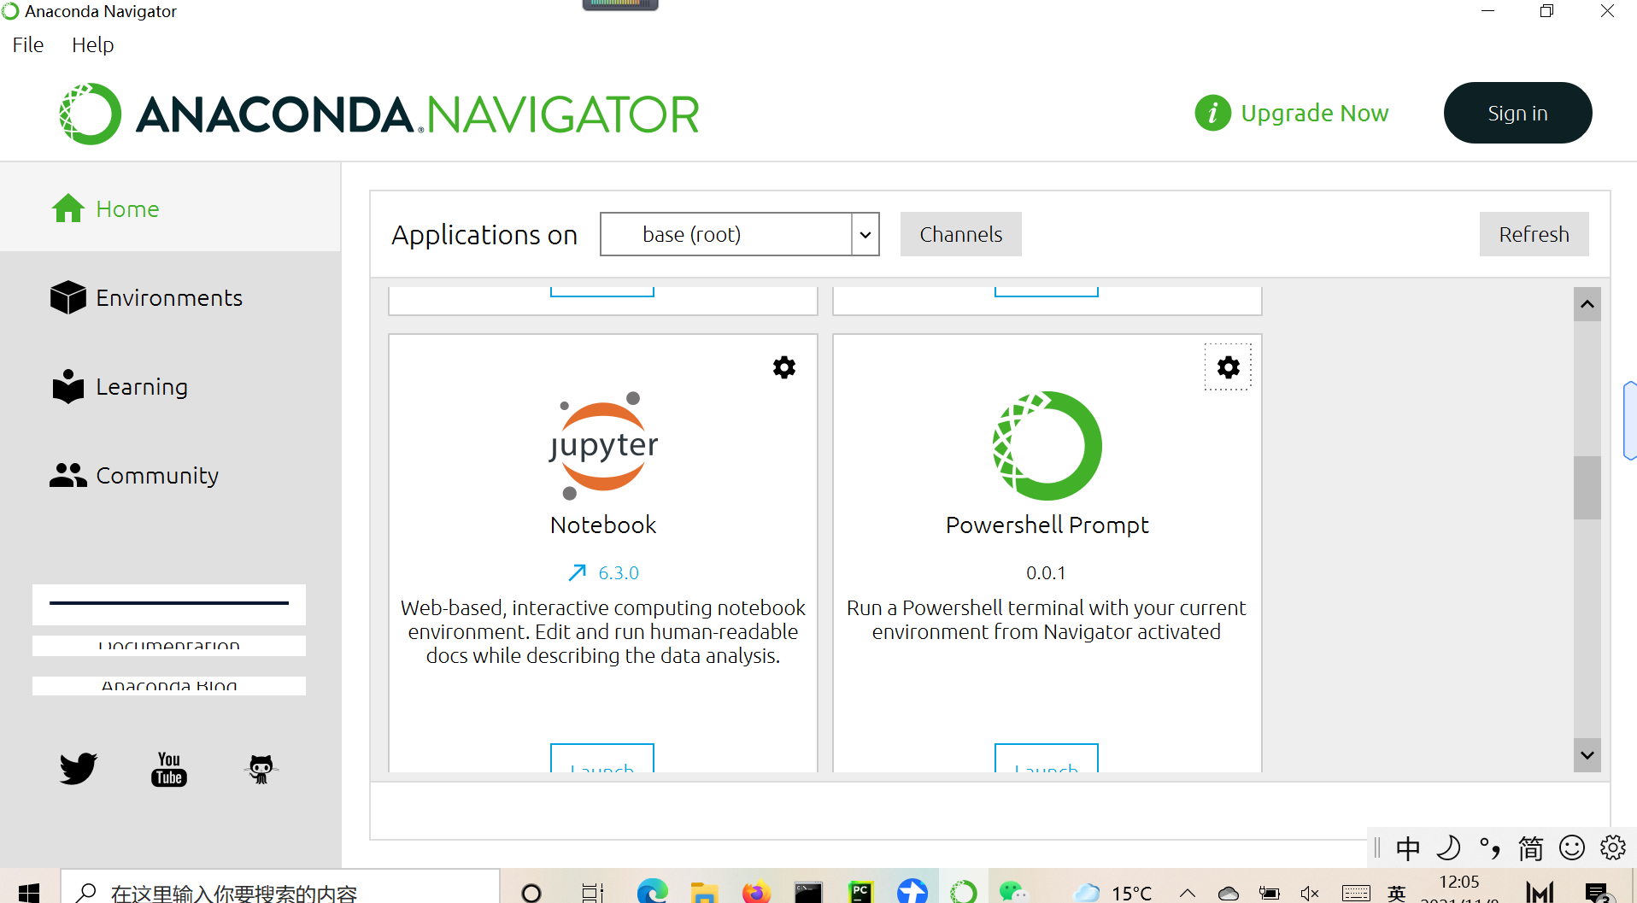Toggle IME punctuation mode button
The image size is (1637, 903).
pos(1490,848)
